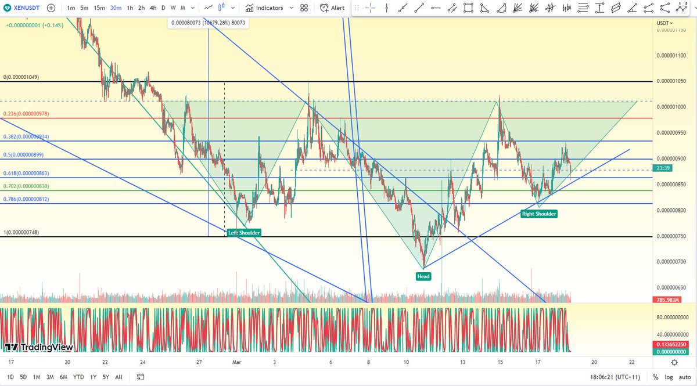Screen dimensions: 697x386
Task: Select the rectangle drawing tool
Action: click(468, 8)
